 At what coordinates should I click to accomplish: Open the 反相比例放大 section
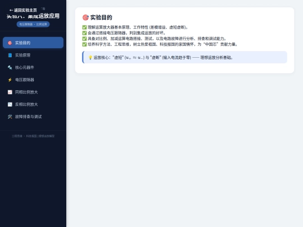[33, 104]
